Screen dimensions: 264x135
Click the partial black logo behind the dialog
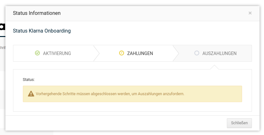[3, 27]
